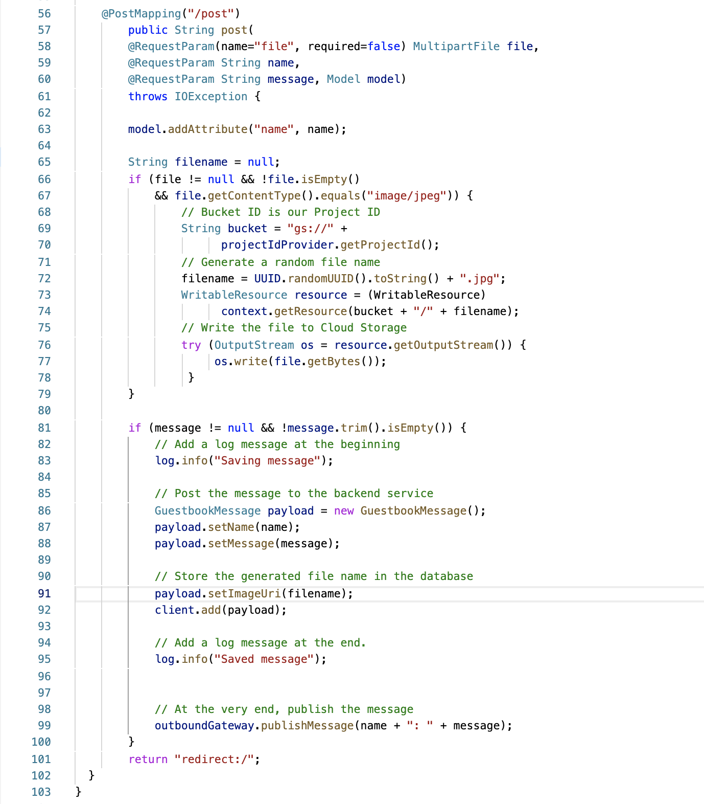Click setMessage call on line 88
The image size is (704, 804).
241,543
